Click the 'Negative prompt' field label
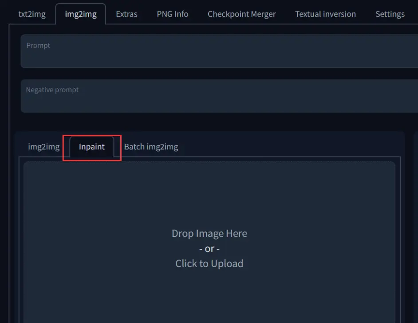 coord(52,90)
